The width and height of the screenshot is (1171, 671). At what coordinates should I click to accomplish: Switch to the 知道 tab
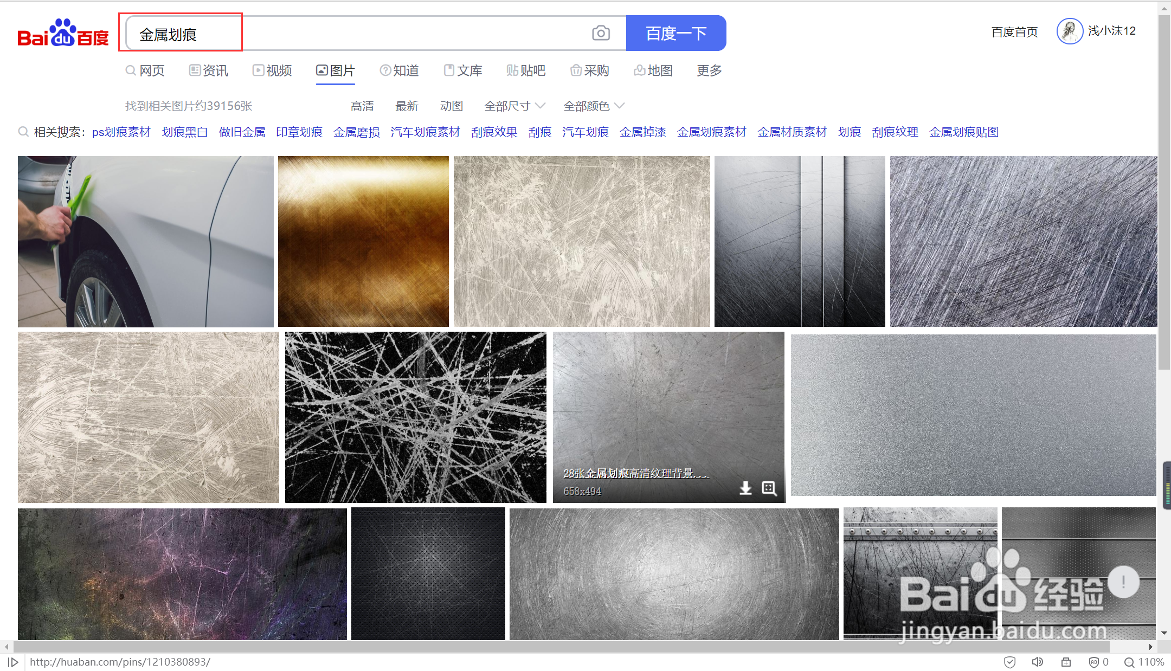coord(399,70)
